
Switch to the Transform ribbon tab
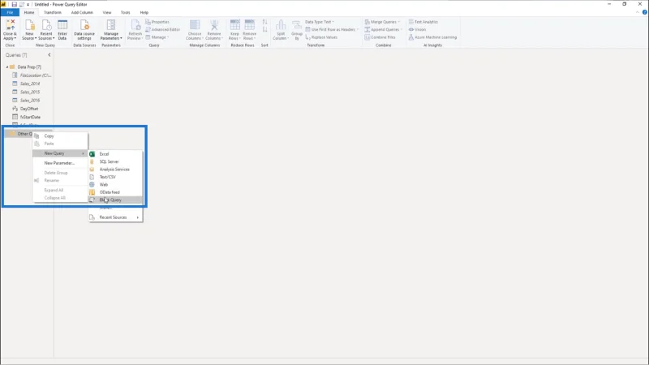point(53,12)
